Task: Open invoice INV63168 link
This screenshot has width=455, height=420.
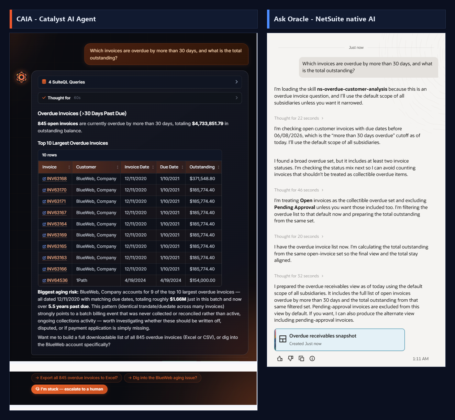Action: point(57,179)
